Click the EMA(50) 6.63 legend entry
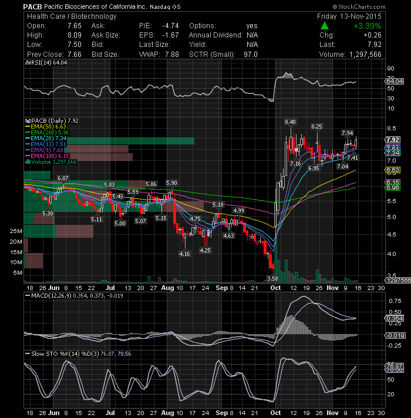Viewport: 411px width, 418px height. pos(46,127)
